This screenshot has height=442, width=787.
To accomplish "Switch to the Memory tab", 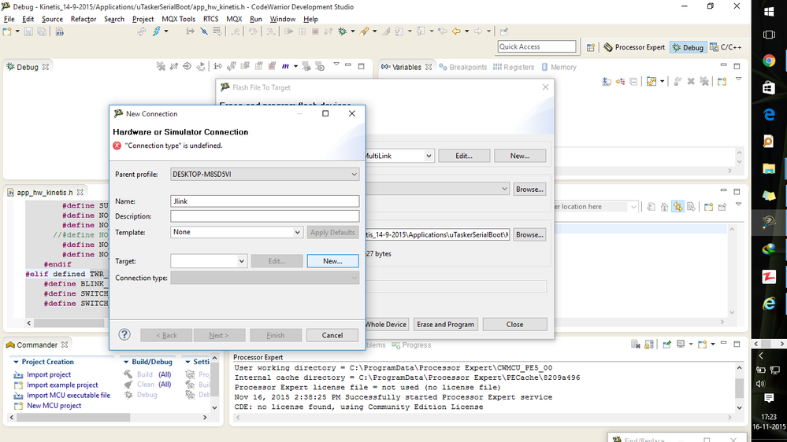I will pyautogui.click(x=559, y=67).
